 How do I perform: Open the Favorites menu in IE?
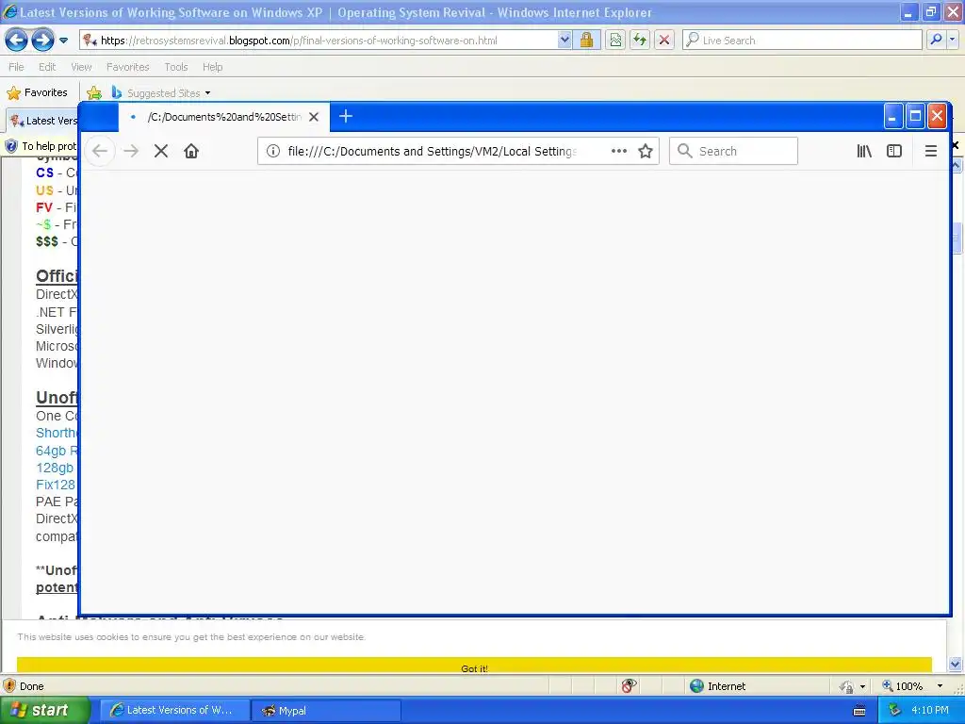coord(128,67)
